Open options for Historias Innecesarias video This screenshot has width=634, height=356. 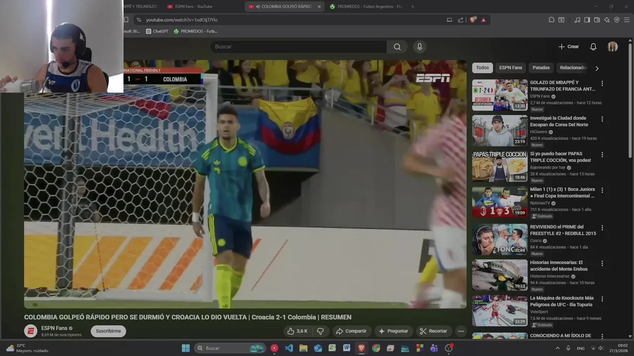[x=602, y=264]
